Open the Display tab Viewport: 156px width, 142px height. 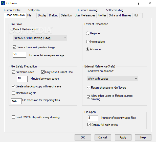click(x=42, y=15)
